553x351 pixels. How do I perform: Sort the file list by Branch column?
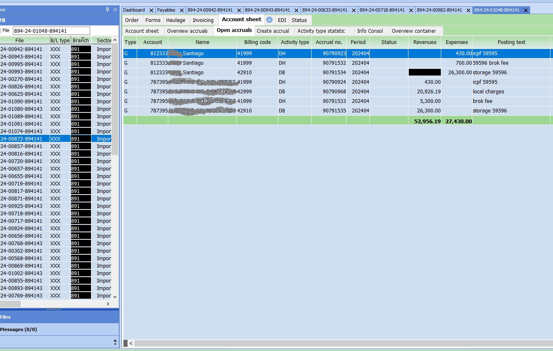pos(81,40)
